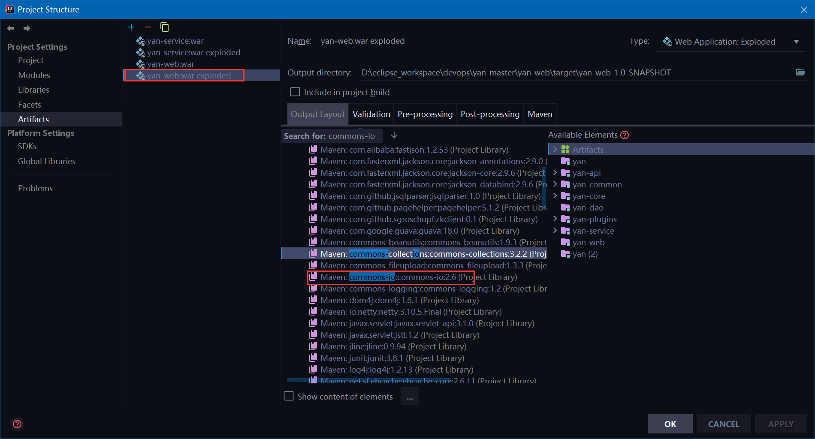Open the Post-processing tab
815x439 pixels.
pyautogui.click(x=489, y=114)
